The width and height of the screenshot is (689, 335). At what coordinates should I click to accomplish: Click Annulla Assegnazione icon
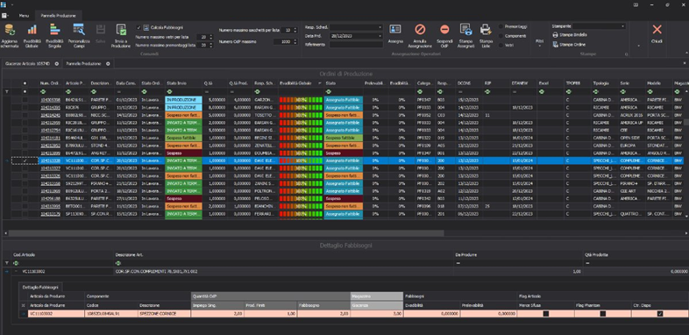[x=420, y=30]
